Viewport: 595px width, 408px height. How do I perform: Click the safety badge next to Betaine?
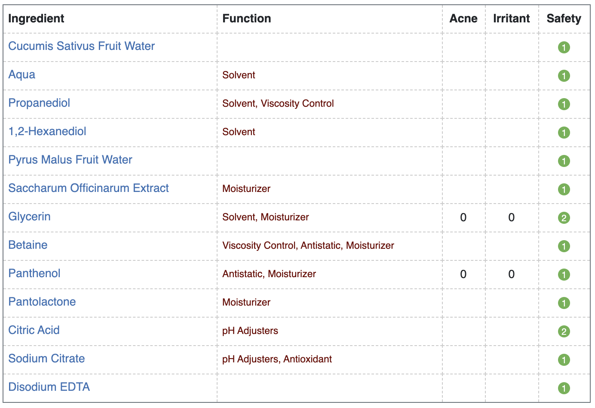pos(564,246)
